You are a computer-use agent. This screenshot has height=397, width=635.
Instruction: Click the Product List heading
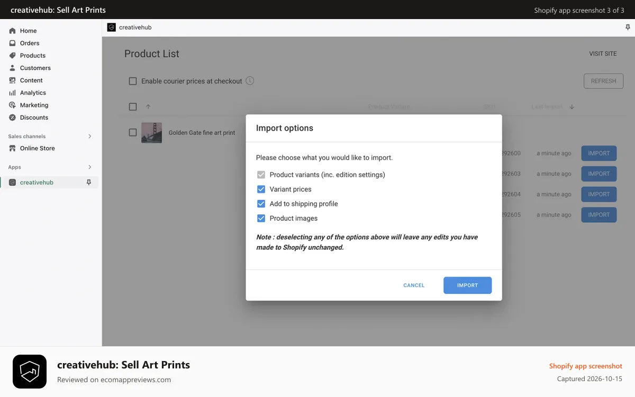(152, 54)
